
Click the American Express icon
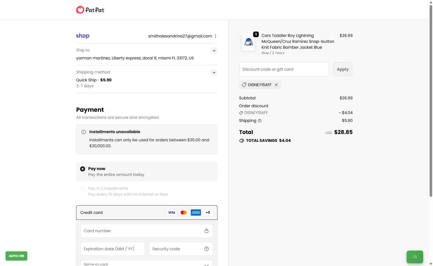click(196, 213)
